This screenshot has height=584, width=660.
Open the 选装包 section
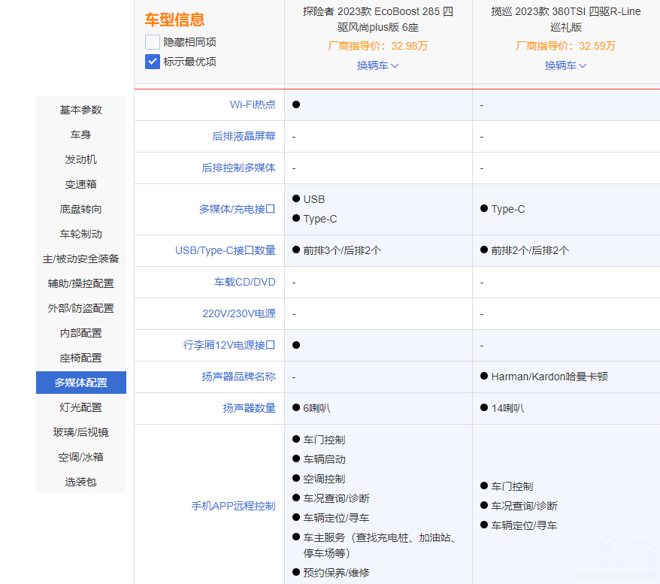tap(80, 481)
